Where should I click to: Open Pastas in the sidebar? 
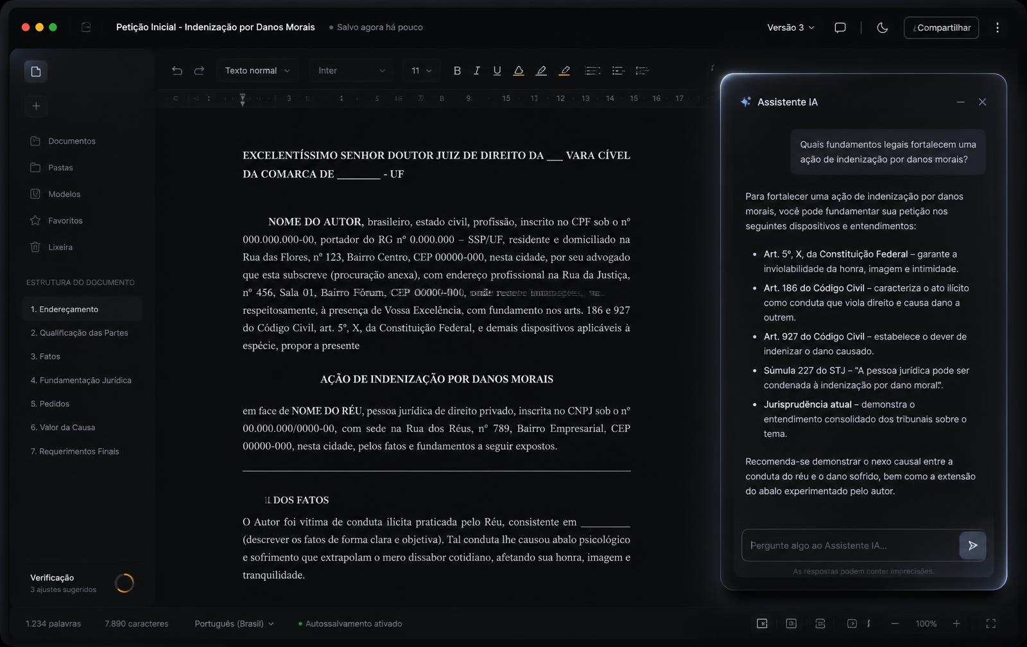pyautogui.click(x=52, y=168)
